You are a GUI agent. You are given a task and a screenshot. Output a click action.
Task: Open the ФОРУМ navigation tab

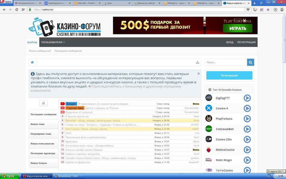tap(32, 43)
